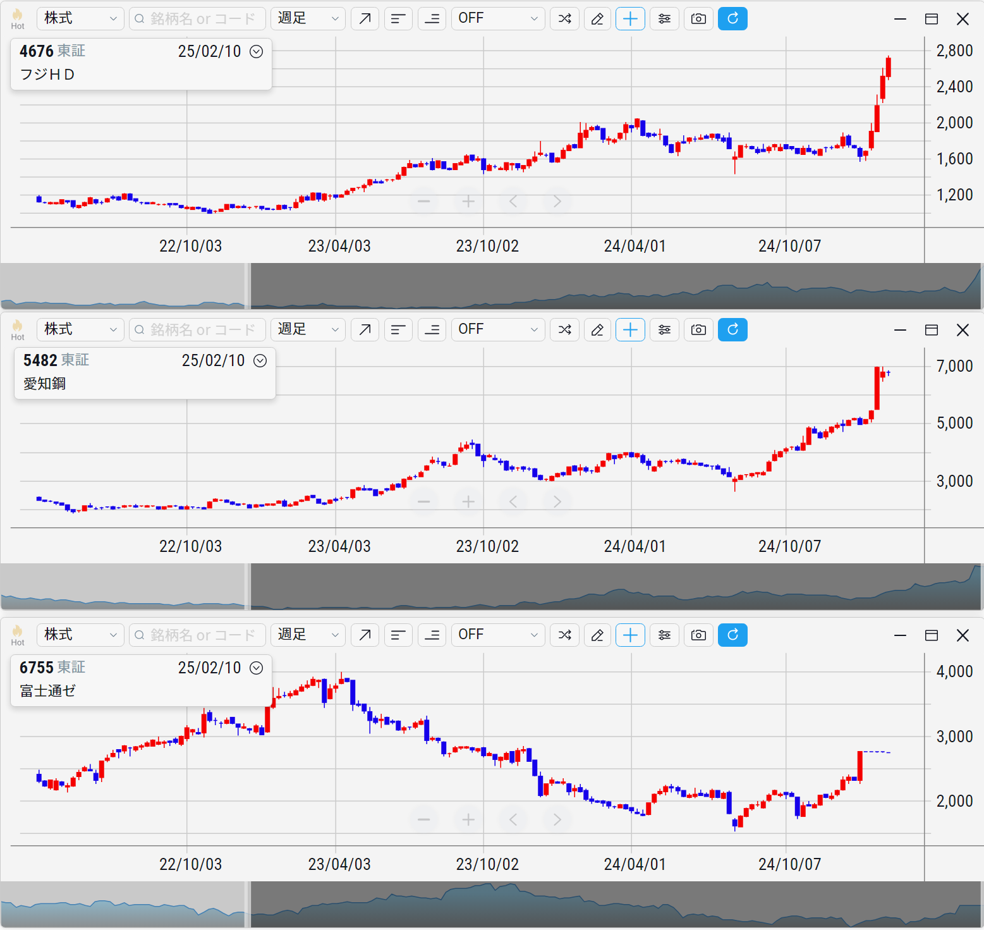Move 富士通ゼ chart forward with right arrow
The image size is (984, 930).
(557, 820)
